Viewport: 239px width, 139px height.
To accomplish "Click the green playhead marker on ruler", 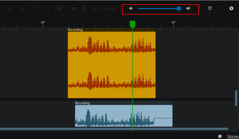I will (132, 24).
